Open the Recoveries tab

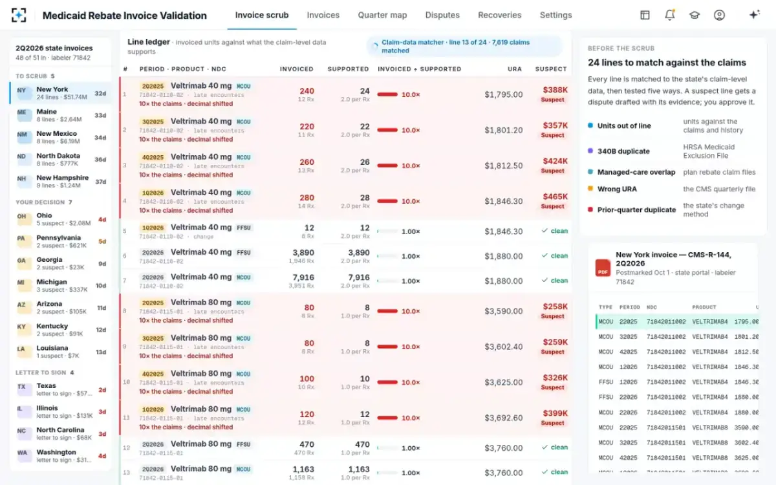click(x=500, y=15)
